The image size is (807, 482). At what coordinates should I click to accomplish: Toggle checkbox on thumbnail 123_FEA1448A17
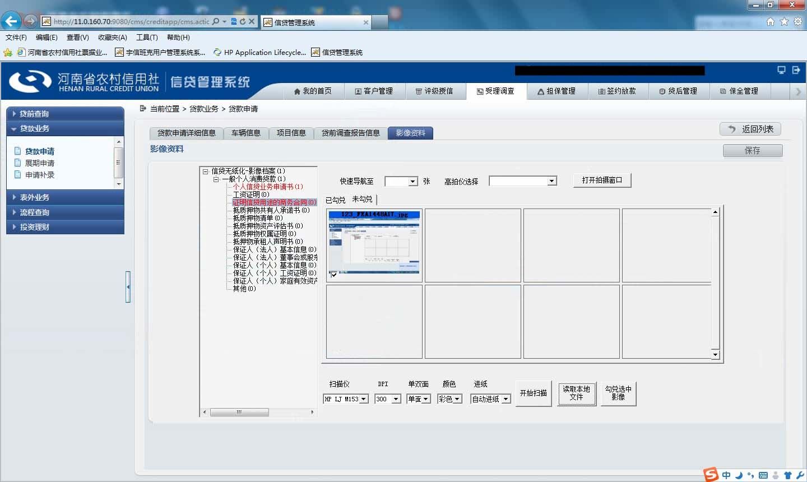(x=334, y=275)
